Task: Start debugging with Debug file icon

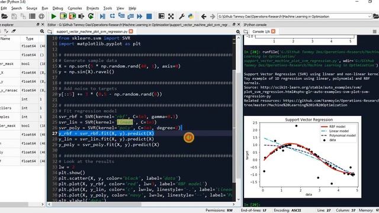Action: tap(102, 17)
